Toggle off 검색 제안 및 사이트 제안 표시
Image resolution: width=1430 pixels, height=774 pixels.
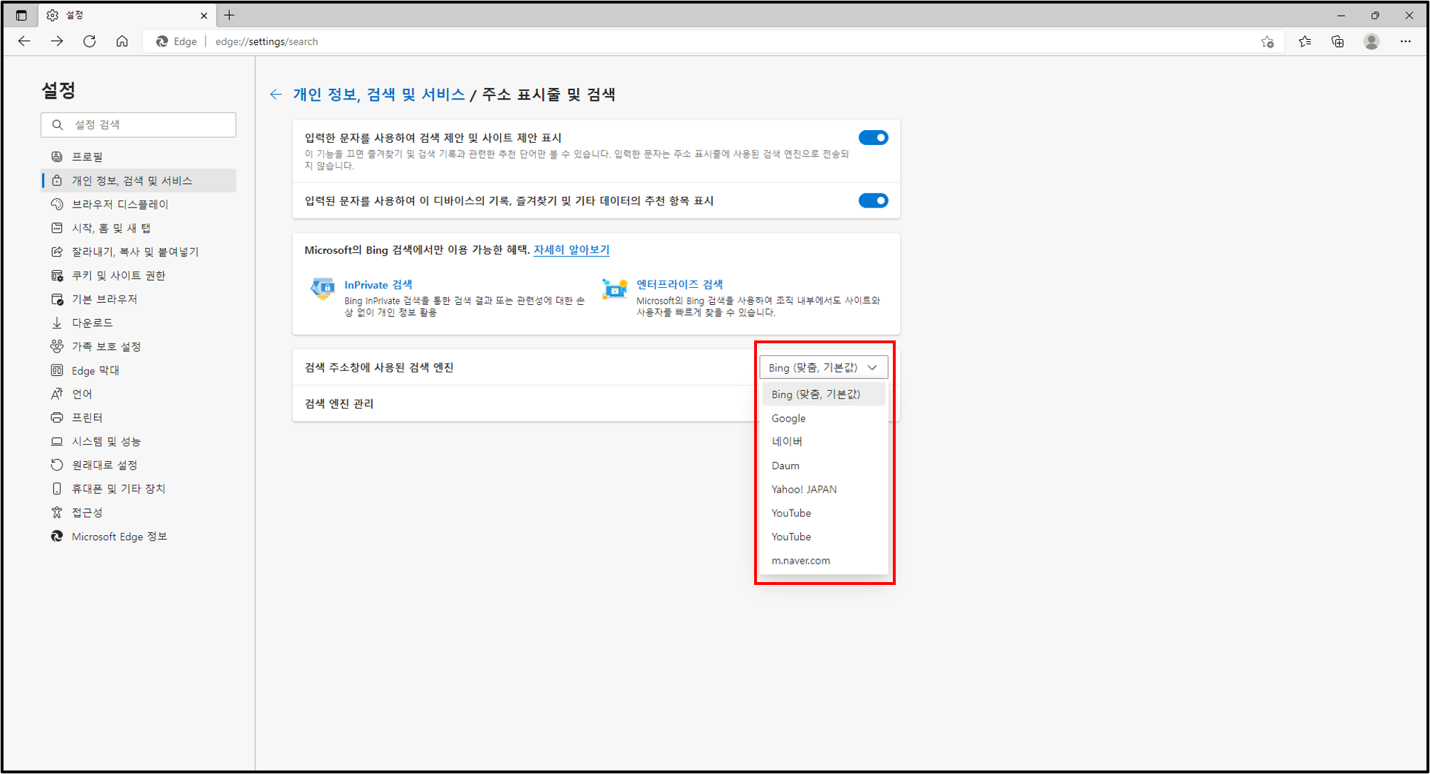click(x=873, y=138)
